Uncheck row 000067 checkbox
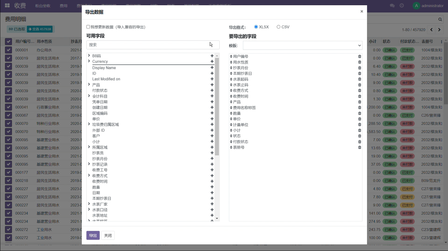Image resolution: width=448 pixels, height=251 pixels. (x=9, y=115)
